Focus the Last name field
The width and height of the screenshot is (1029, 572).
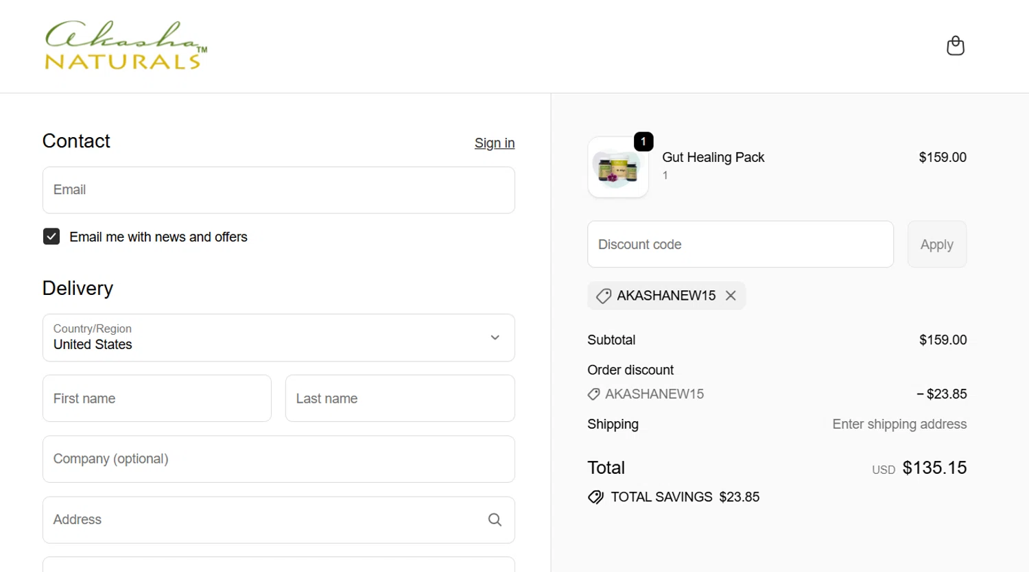(x=400, y=398)
